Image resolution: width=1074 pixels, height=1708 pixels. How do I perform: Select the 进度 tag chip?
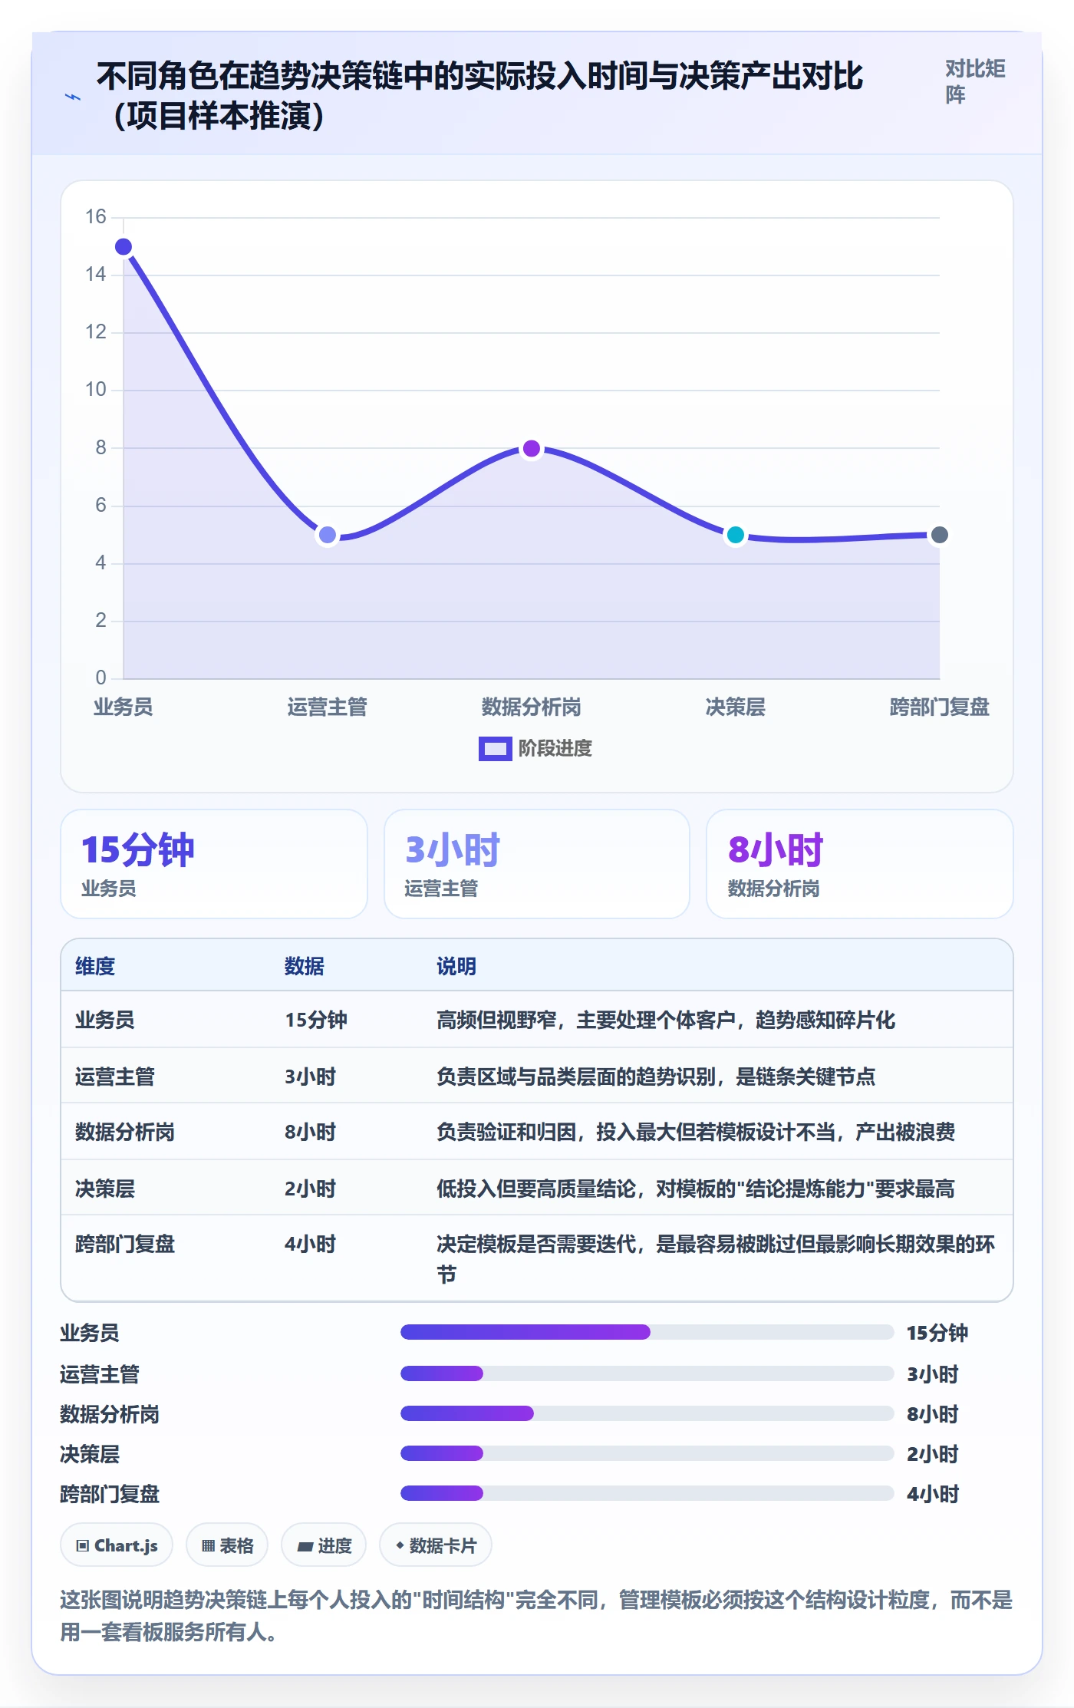[324, 1545]
